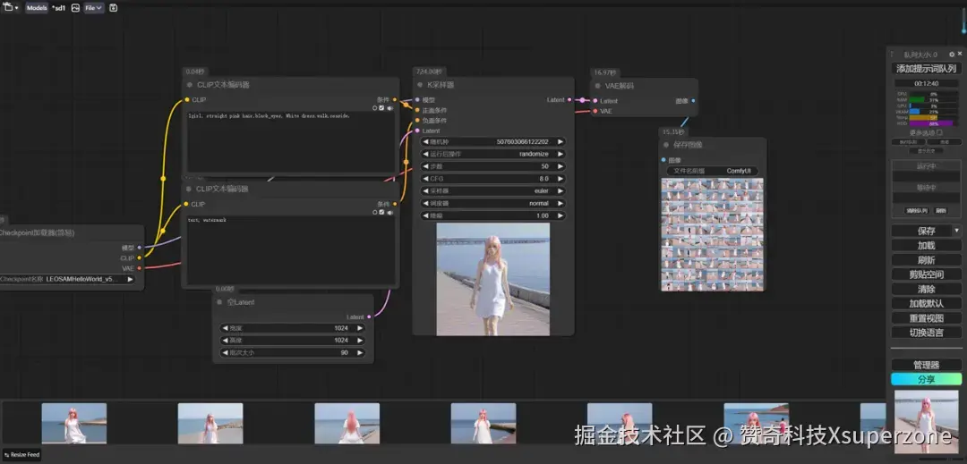
Task: Collapse the 保存图像 node via its title dot
Action: point(666,145)
